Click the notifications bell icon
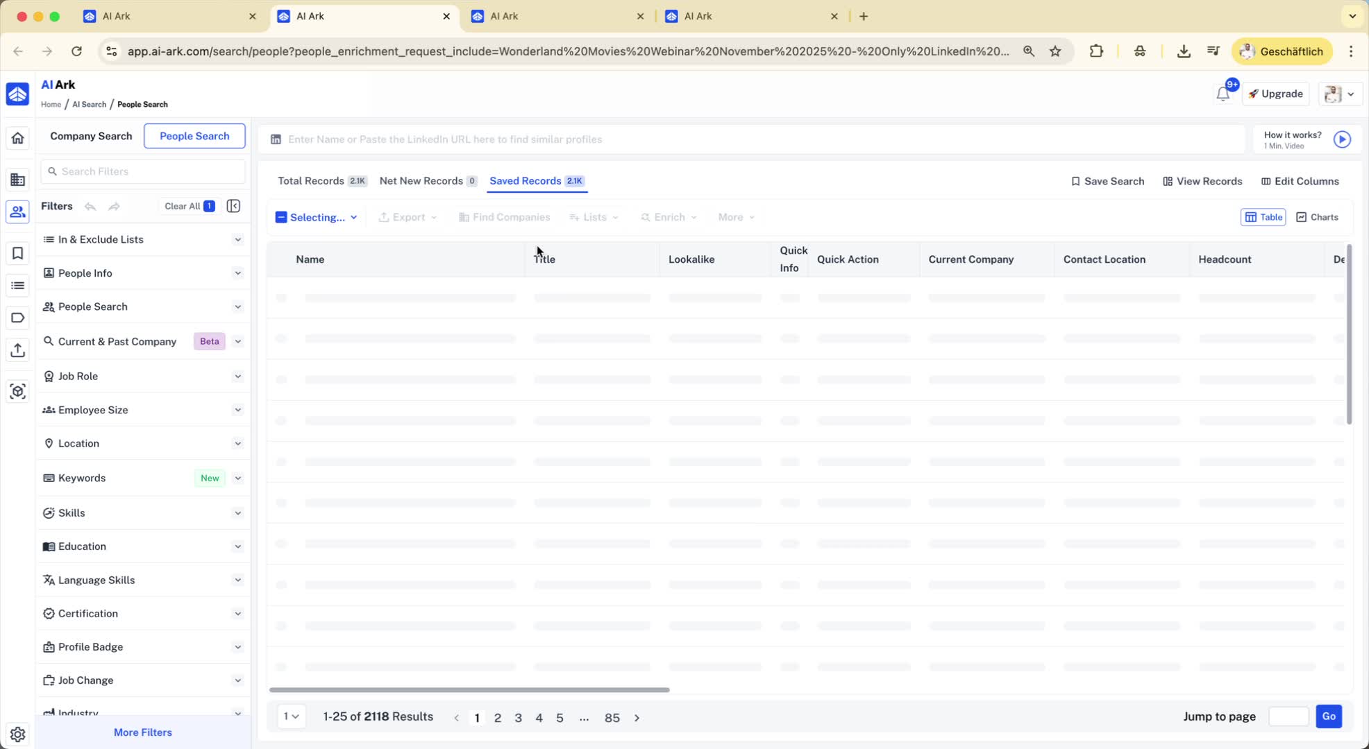This screenshot has width=1369, height=749. pos(1223,94)
